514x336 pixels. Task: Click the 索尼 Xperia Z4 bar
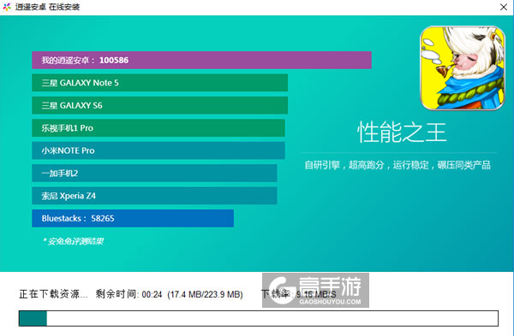[x=154, y=196]
